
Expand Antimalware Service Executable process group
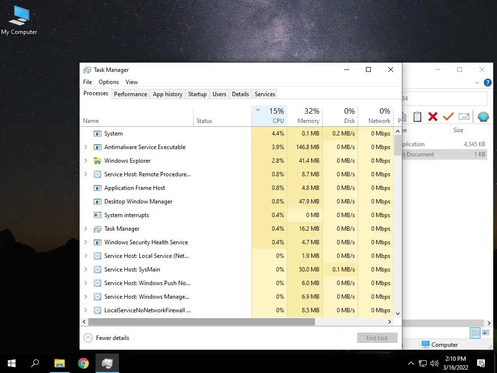pos(85,147)
